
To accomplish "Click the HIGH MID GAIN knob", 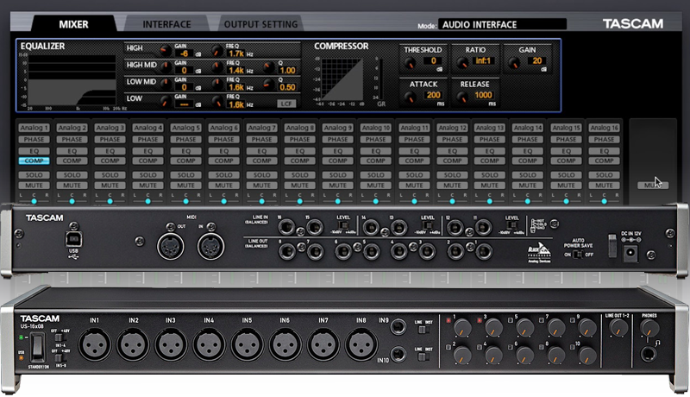I will [x=166, y=67].
